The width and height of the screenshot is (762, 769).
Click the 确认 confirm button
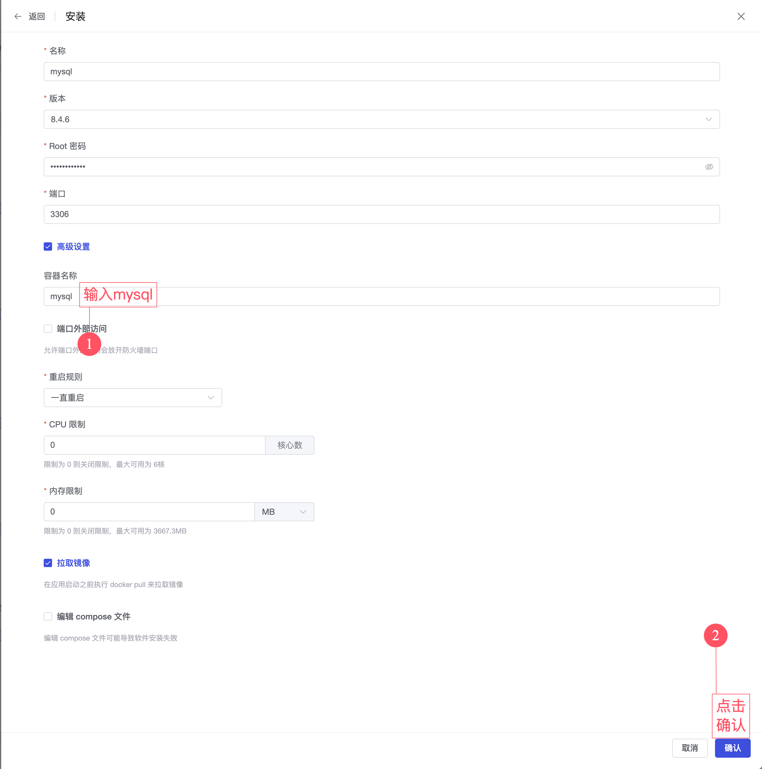(732, 748)
